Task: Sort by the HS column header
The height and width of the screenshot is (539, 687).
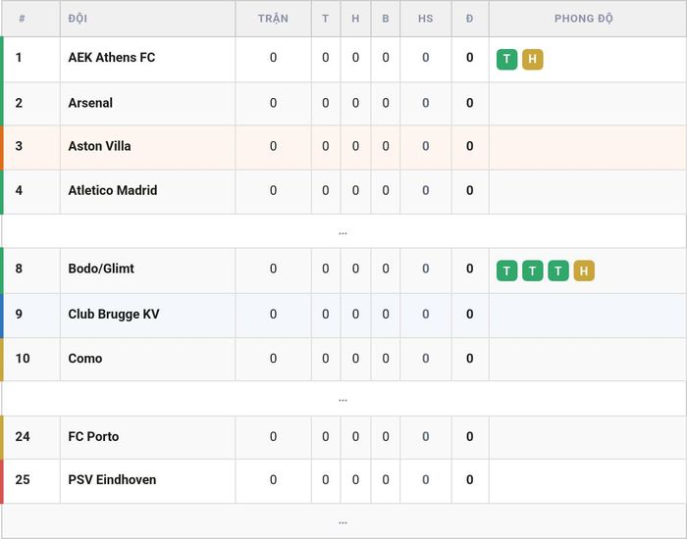Action: click(425, 19)
